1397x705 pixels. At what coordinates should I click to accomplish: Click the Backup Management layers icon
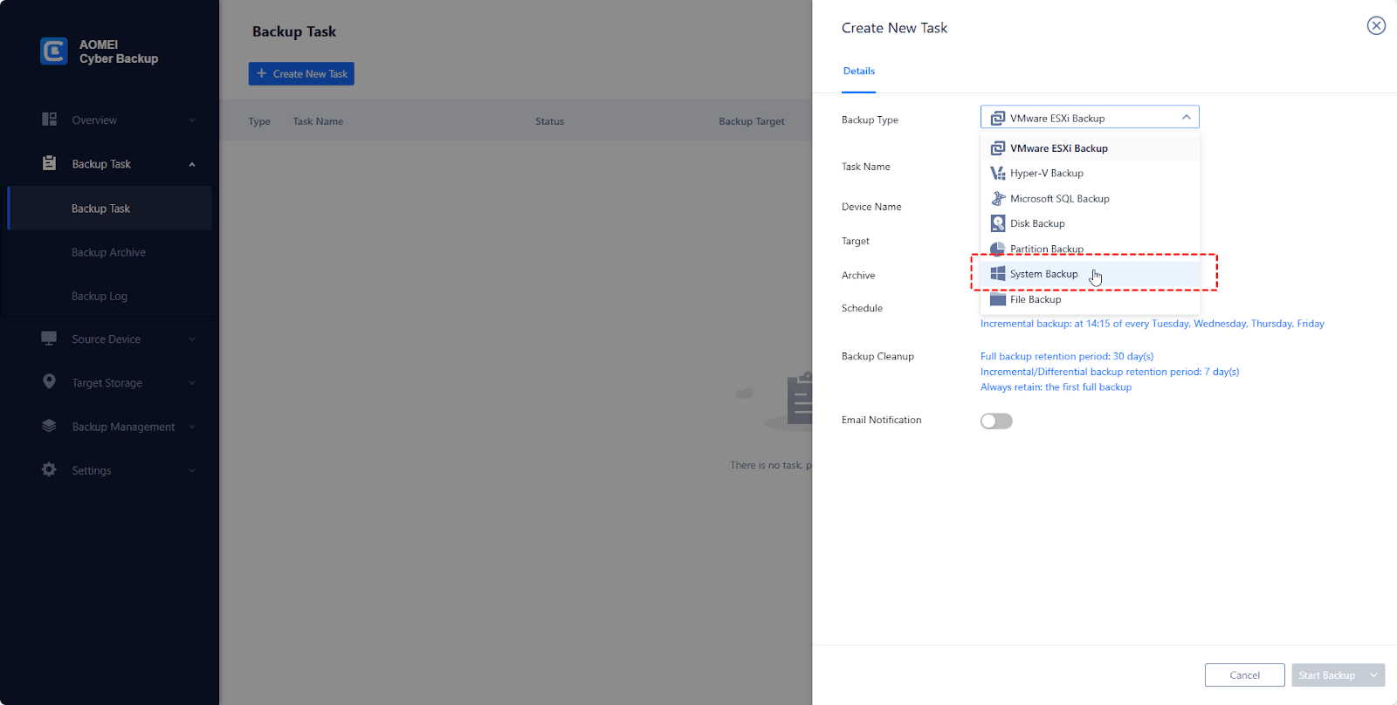(x=50, y=426)
